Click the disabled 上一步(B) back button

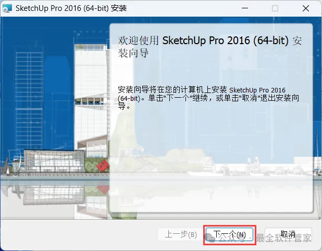click(x=181, y=234)
